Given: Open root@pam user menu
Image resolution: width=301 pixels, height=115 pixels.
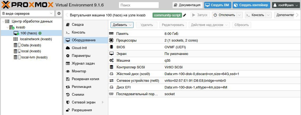Looking at the screenshot, I should [x=286, y=5].
